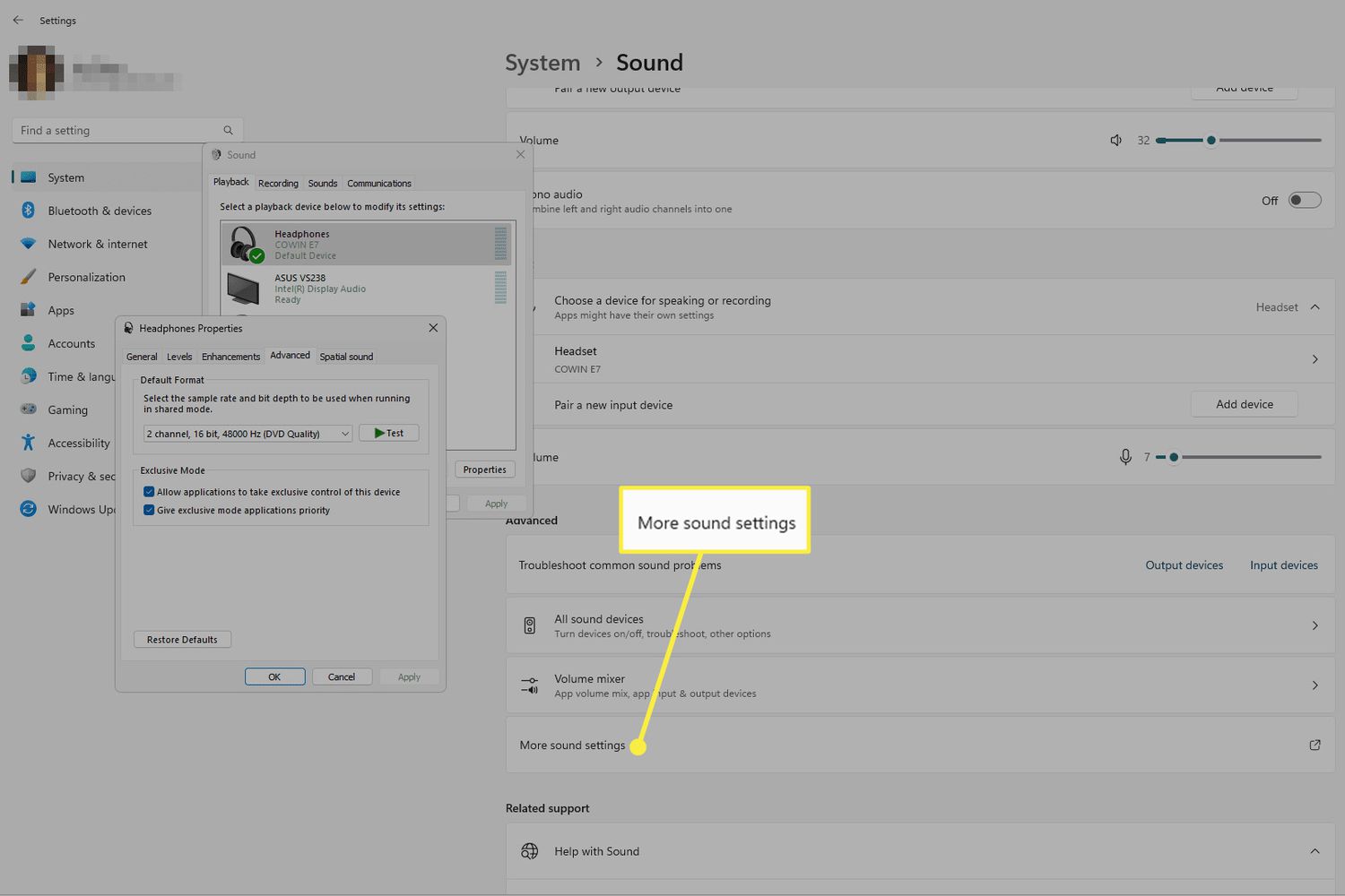Click the Volume mixer icon
The width and height of the screenshot is (1345, 896).
(x=530, y=686)
